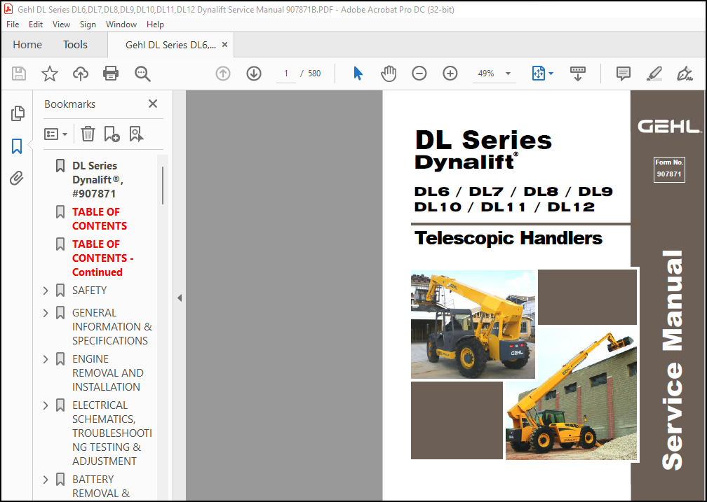
Task: Add a new bookmark icon
Action: click(112, 134)
